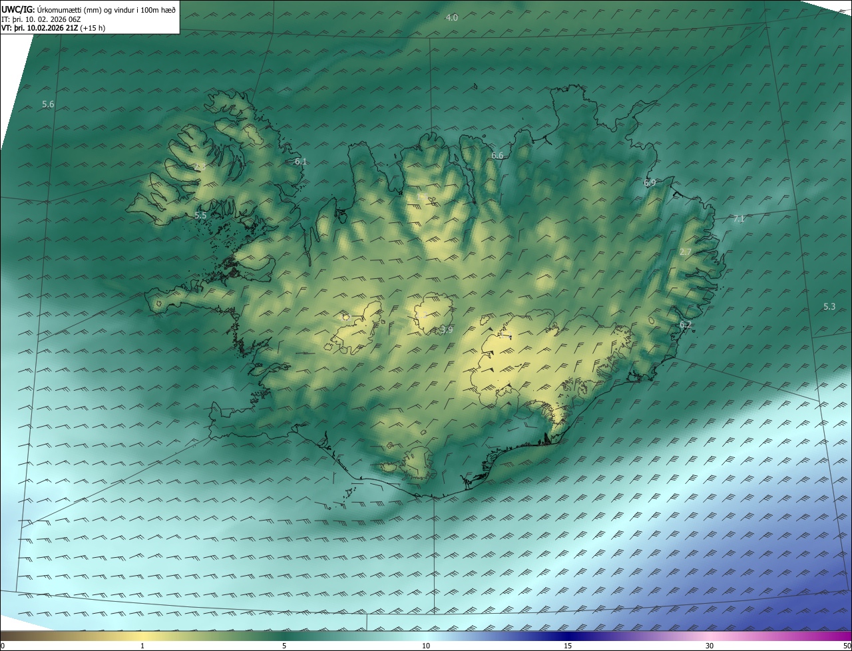Click the 'VT: þri. 10.02.2026 21Z (+15 h)' line
Viewport: 852px width, 651px height.
pyautogui.click(x=53, y=28)
